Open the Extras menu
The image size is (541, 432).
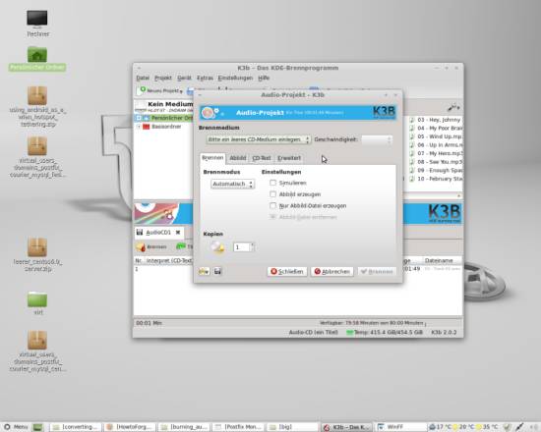tap(205, 78)
